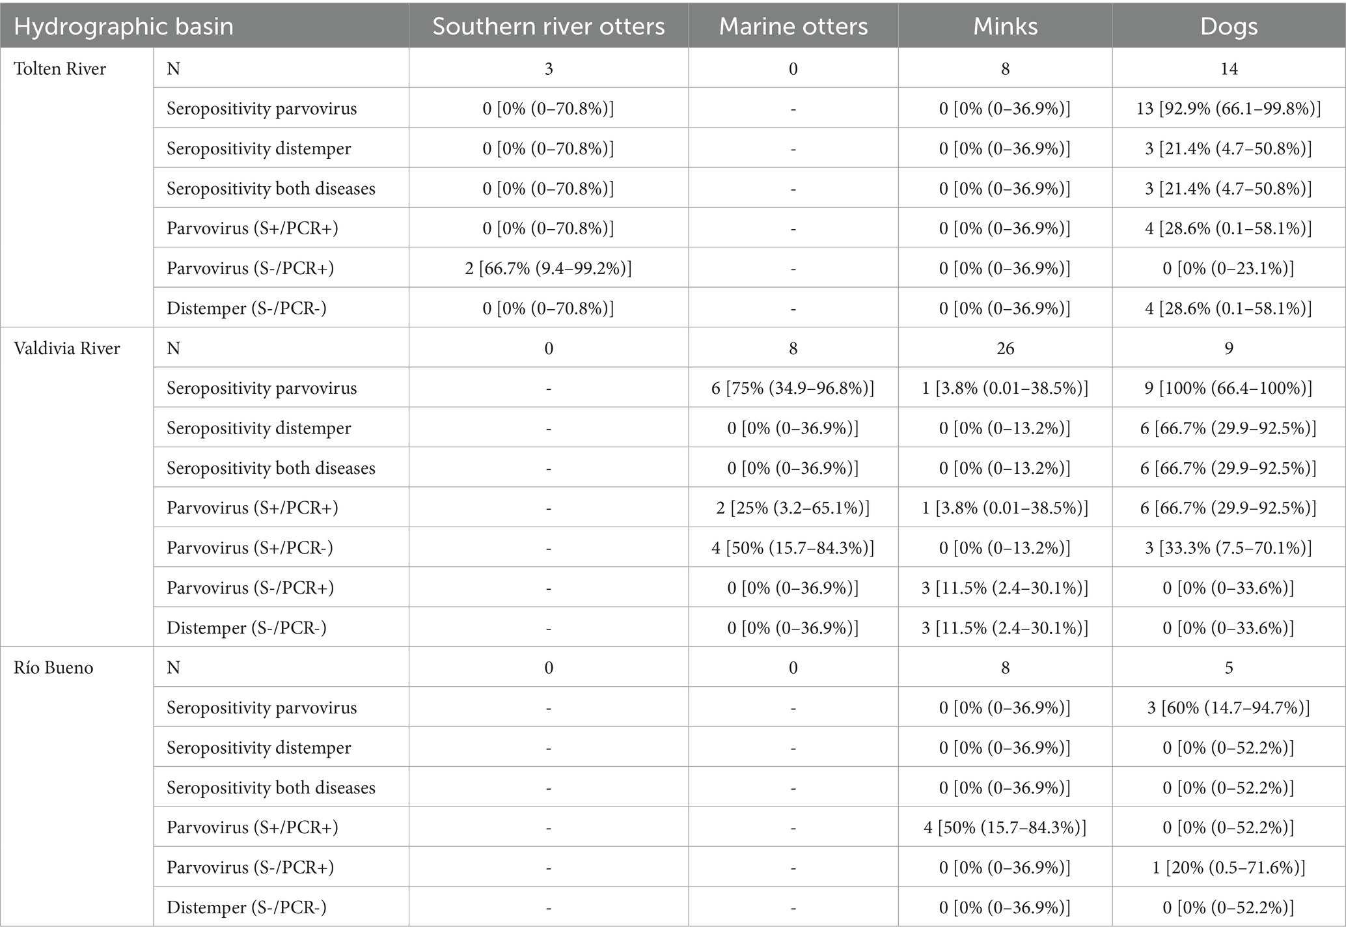Select the Minks column header
Image resolution: width=1346 pixels, height=938 pixels.
pos(1005,27)
